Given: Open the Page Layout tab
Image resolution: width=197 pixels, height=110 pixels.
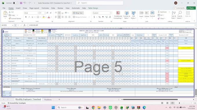Looking at the screenshot, I should click(x=34, y=8).
